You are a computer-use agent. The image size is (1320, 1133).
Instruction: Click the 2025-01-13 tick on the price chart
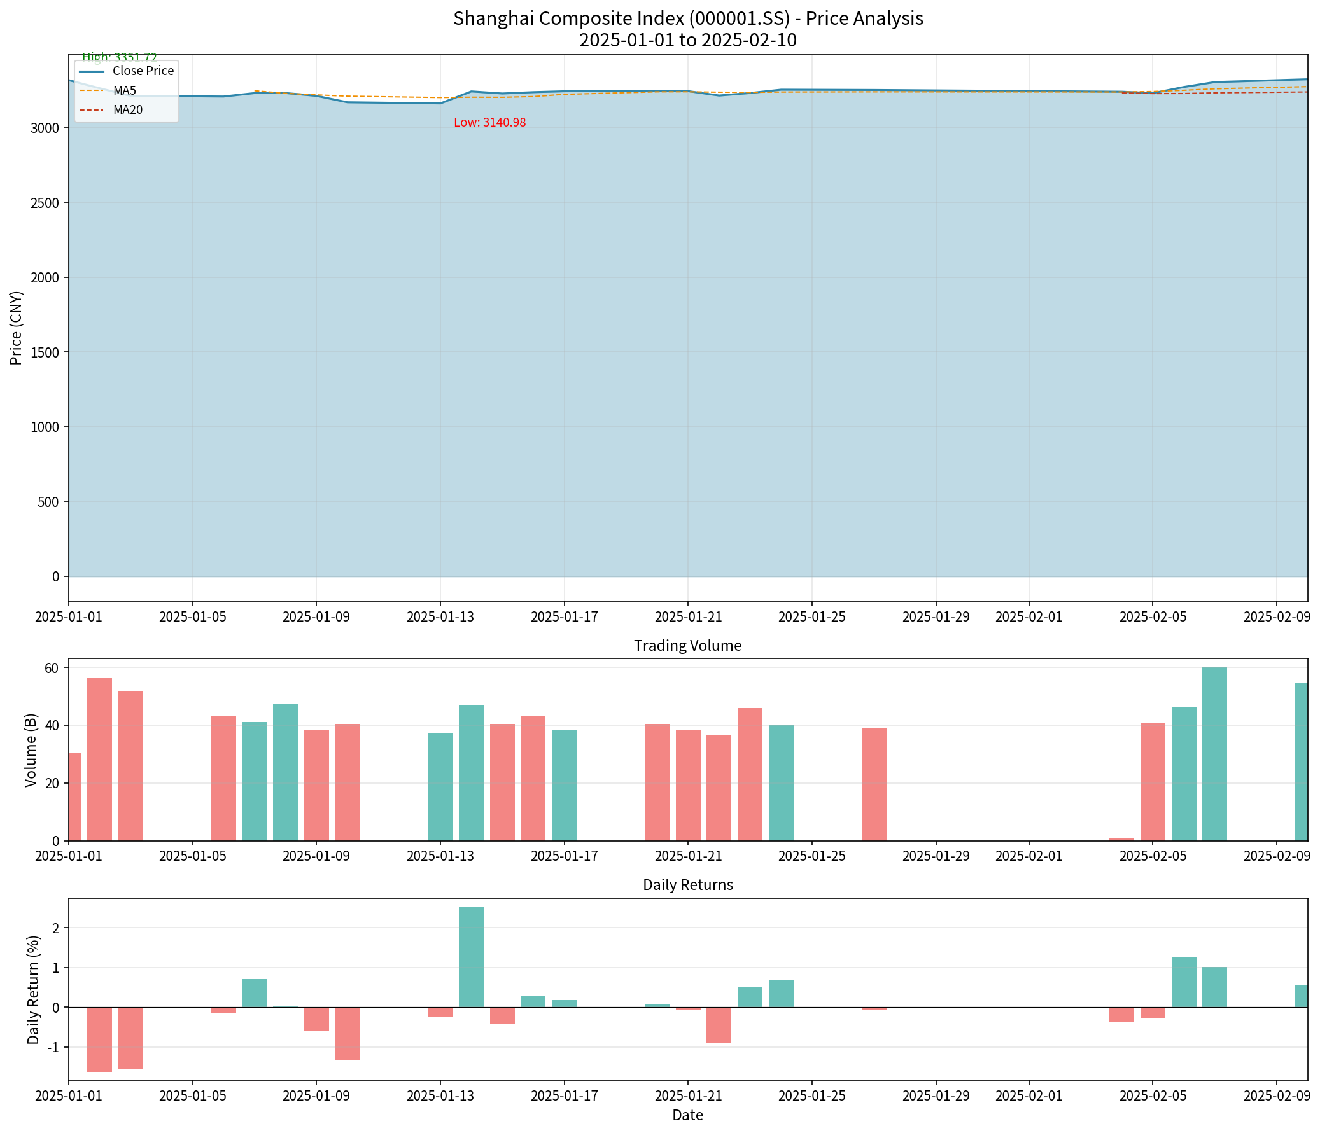coord(440,617)
